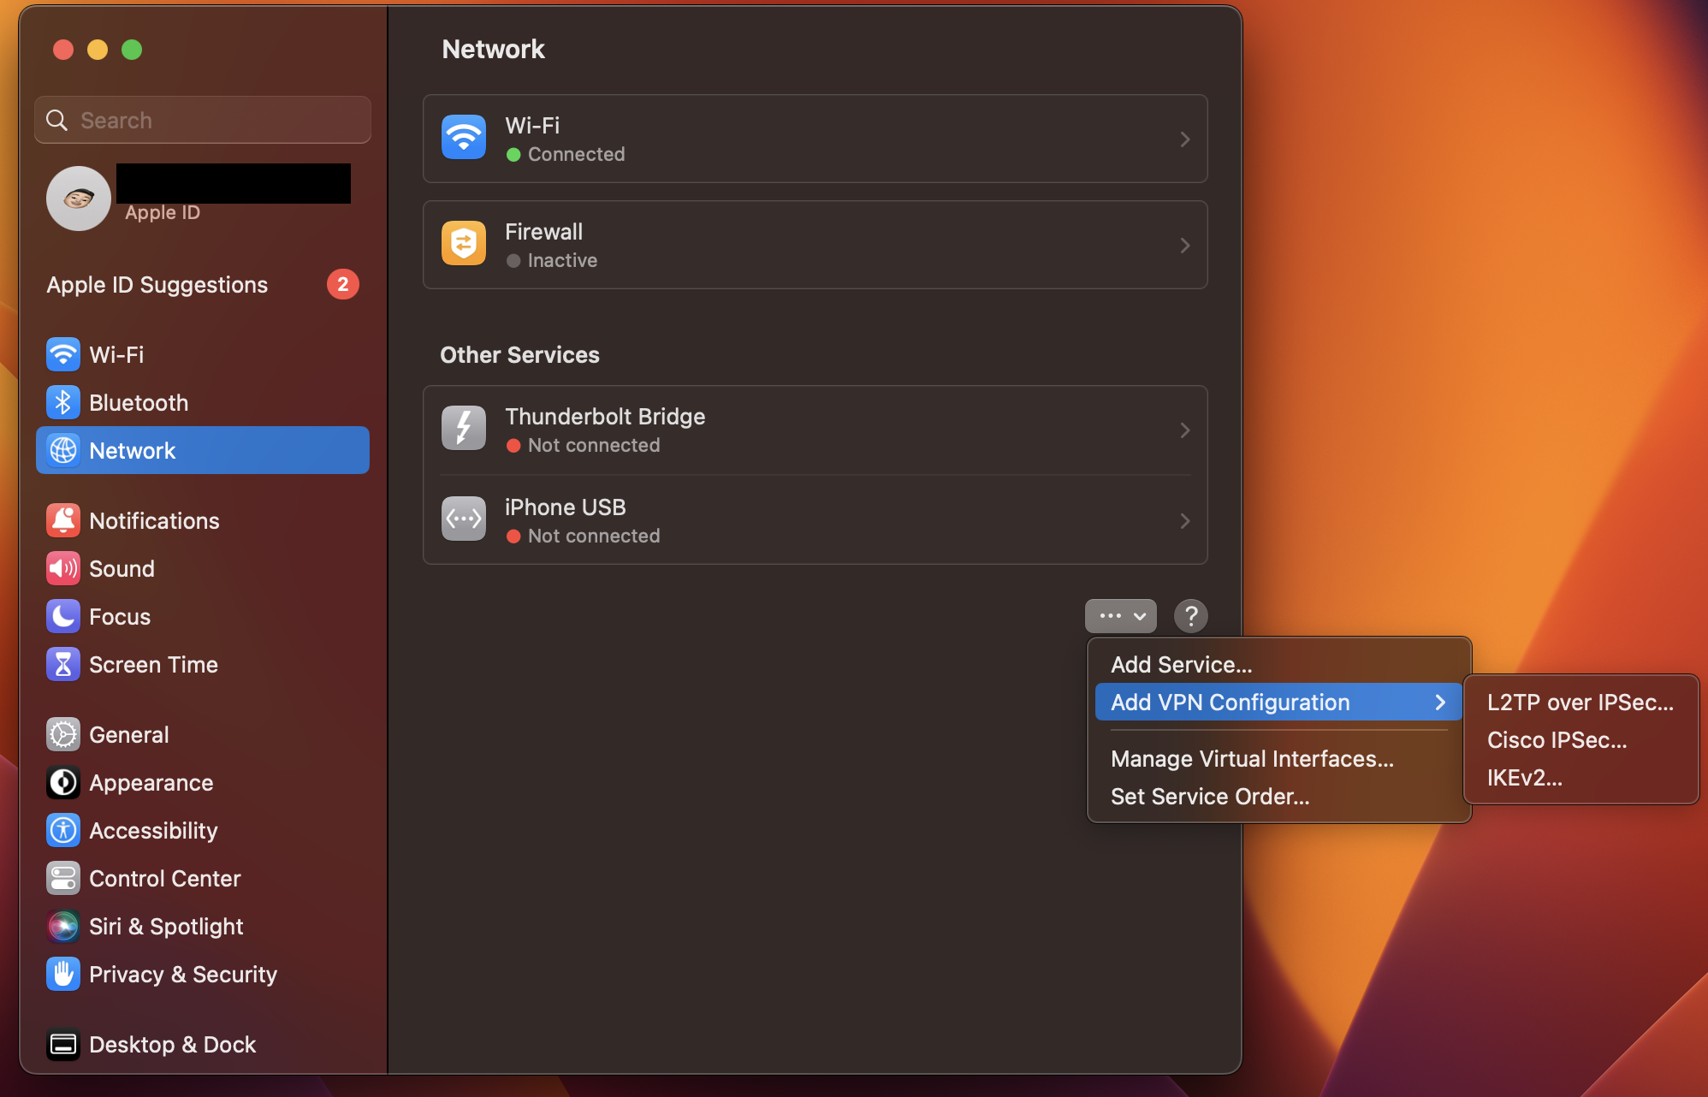
Task: Open Accessibility settings
Action: (203, 830)
